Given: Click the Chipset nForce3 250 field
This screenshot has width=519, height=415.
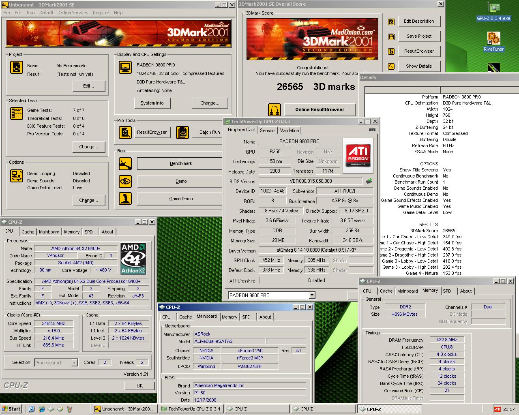Looking at the screenshot, I should [250, 351].
